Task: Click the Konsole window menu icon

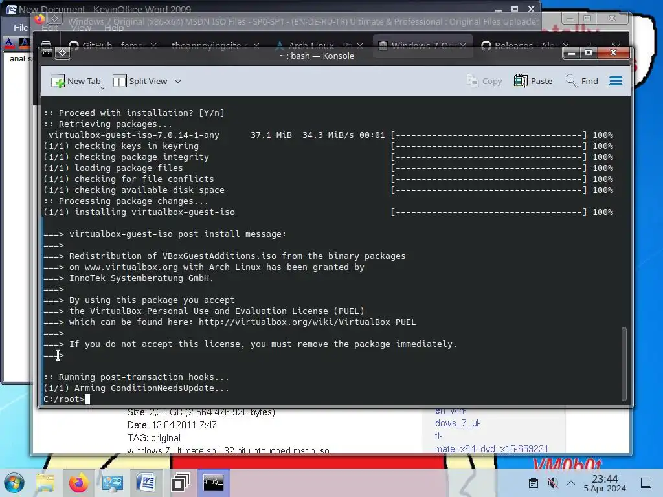Action: [47, 53]
